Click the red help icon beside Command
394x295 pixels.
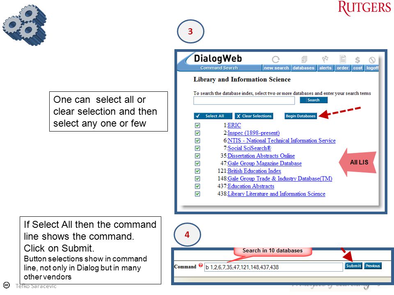(x=201, y=265)
